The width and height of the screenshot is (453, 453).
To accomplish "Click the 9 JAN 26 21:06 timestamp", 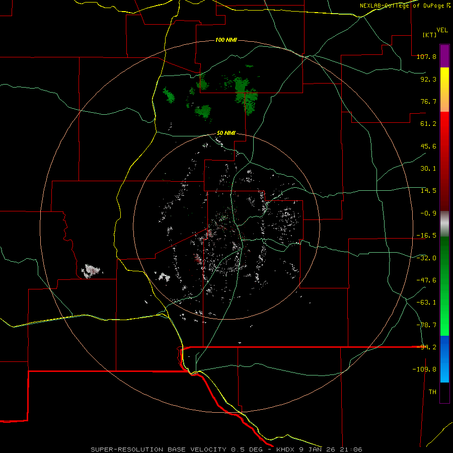I will coord(331,449).
